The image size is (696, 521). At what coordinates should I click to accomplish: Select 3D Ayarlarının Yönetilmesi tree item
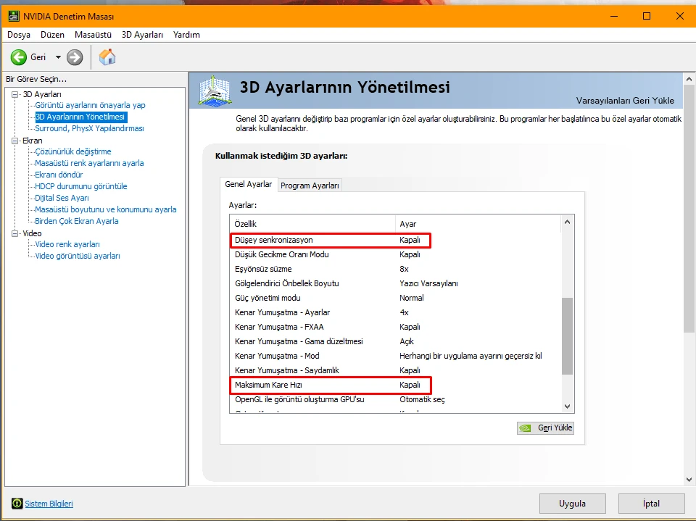[x=80, y=117]
